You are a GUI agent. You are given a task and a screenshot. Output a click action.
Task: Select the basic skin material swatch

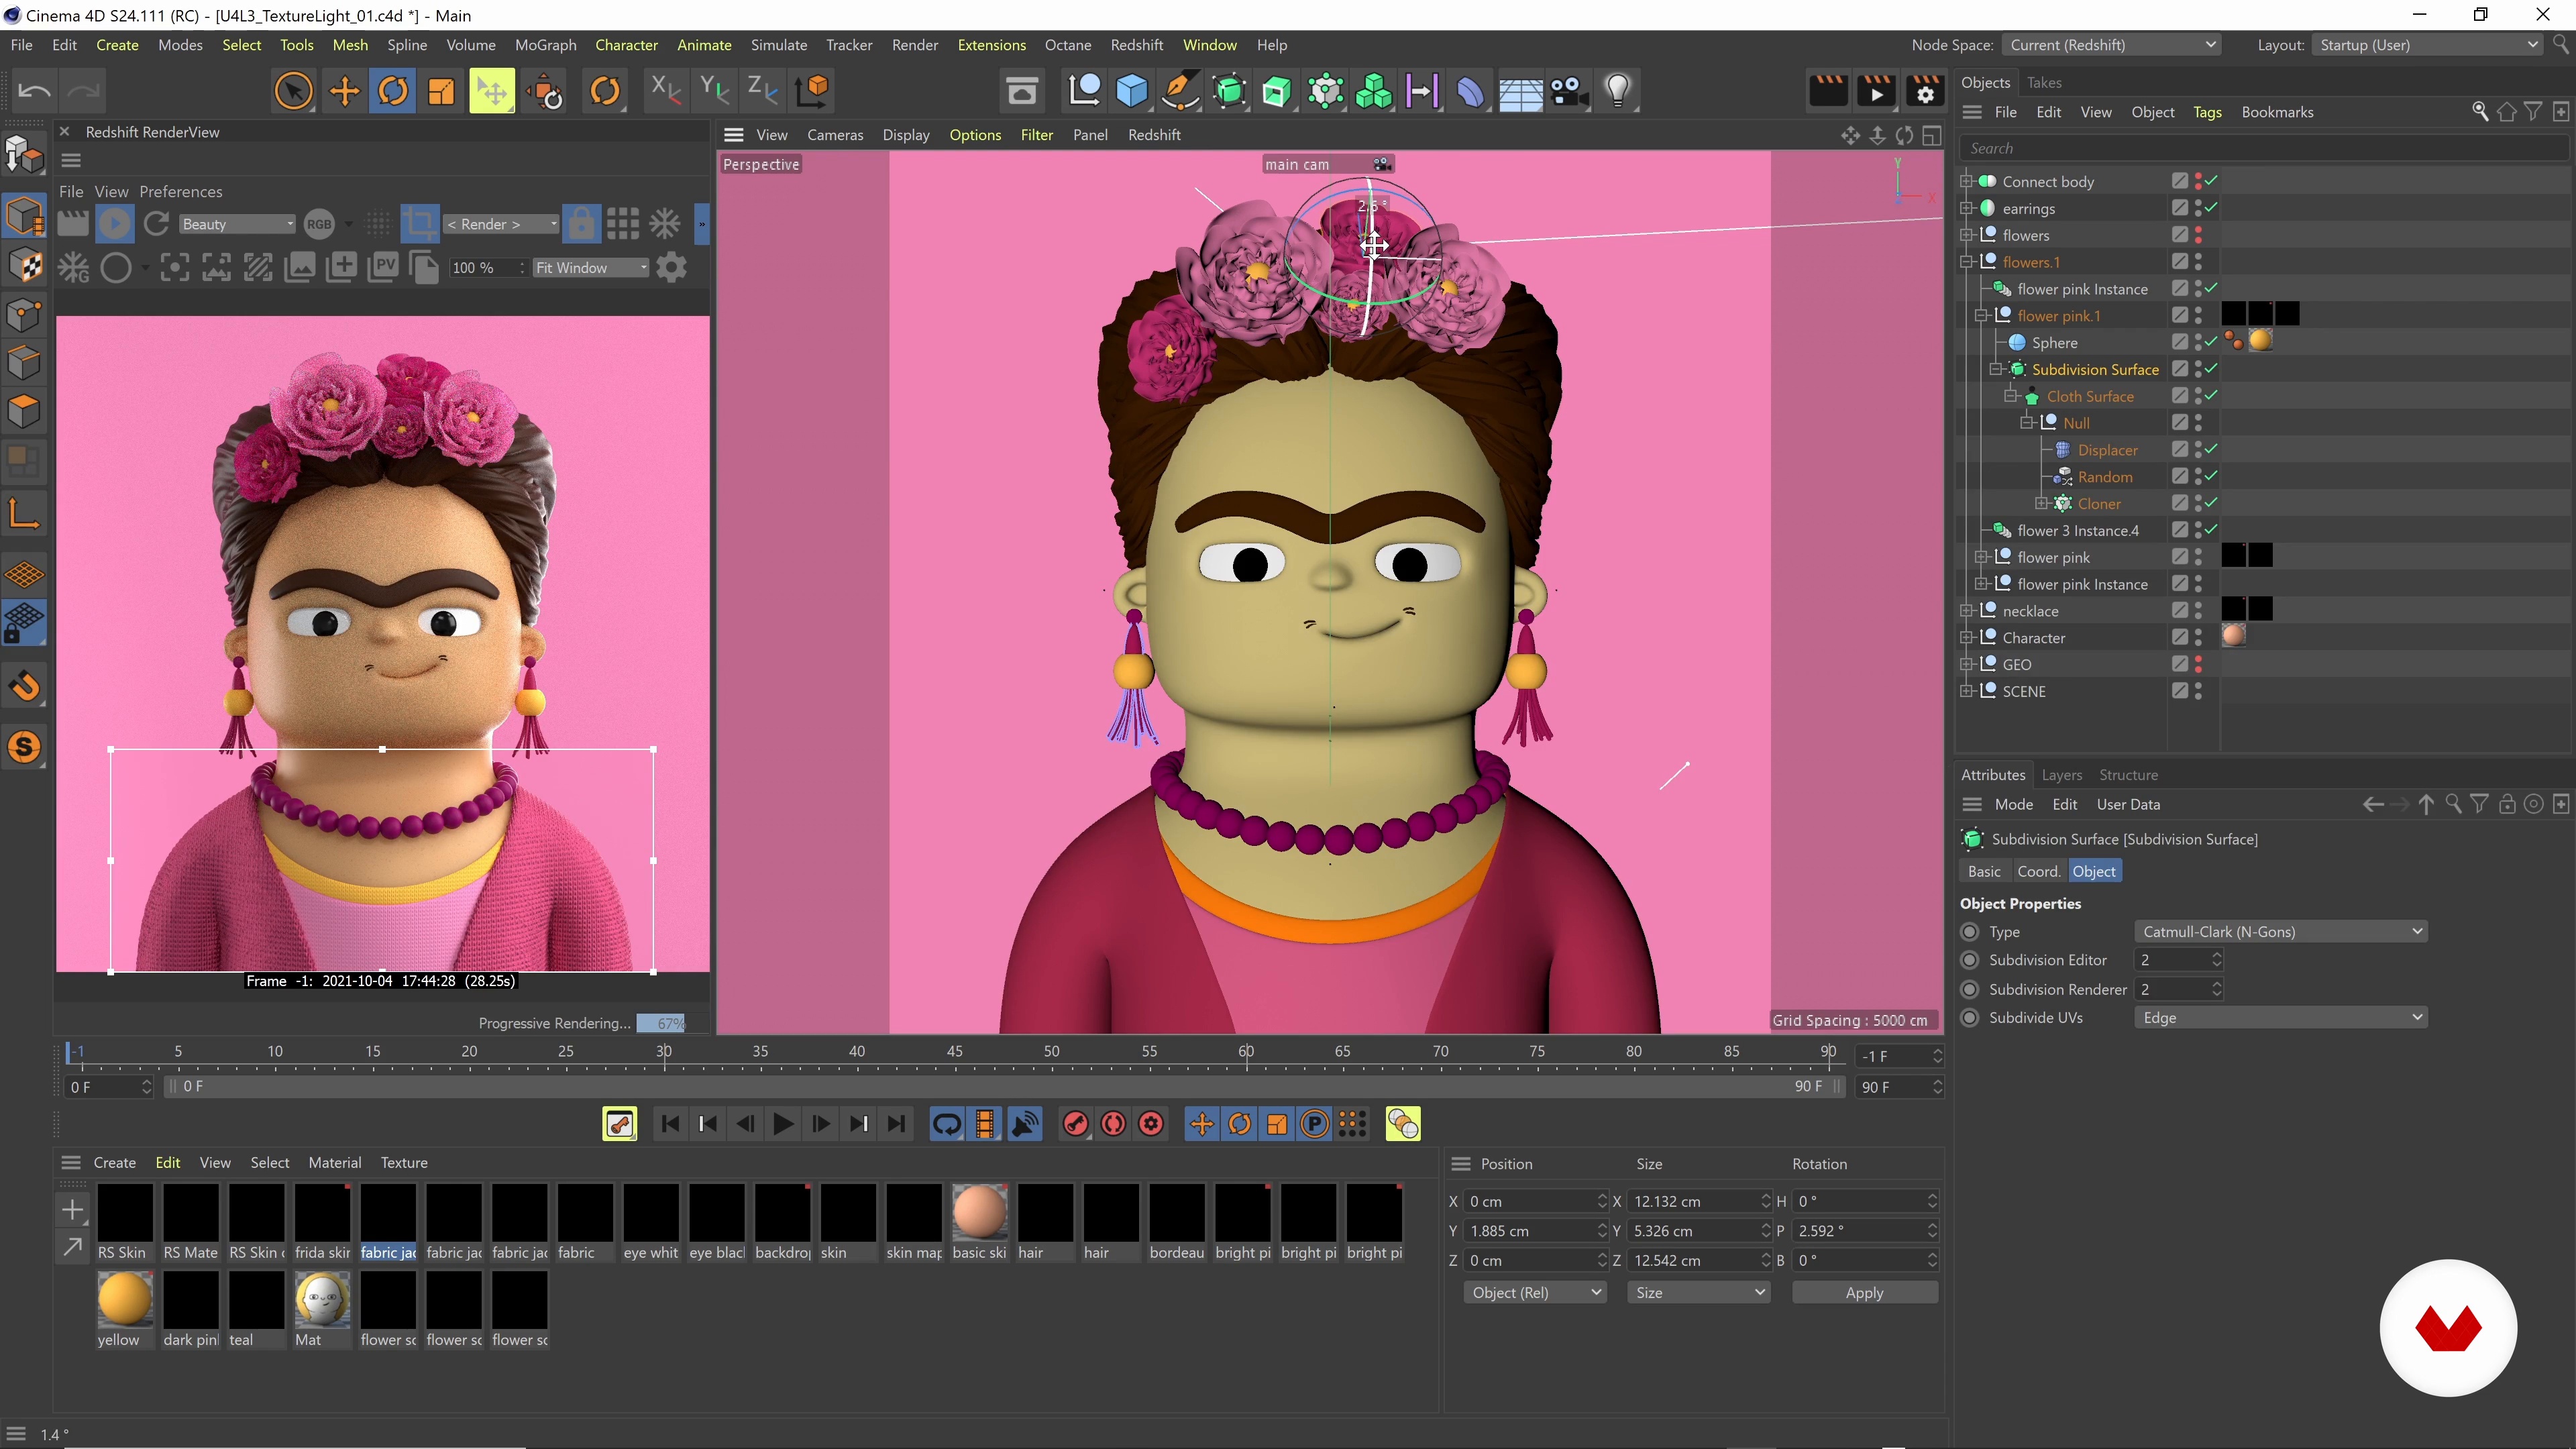(979, 1212)
